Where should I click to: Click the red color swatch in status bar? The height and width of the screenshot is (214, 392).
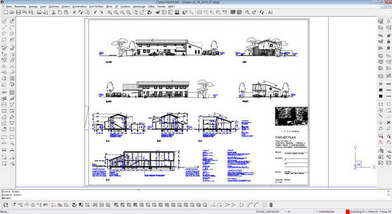tap(348, 212)
